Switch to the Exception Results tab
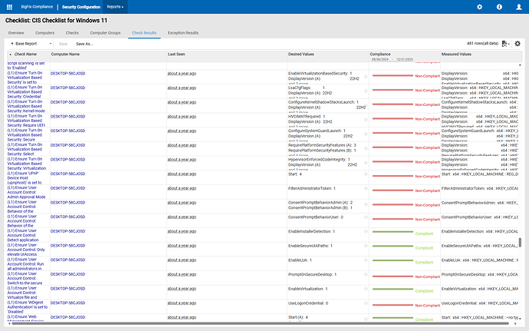Screen dimensions: 529x331 pos(182,33)
